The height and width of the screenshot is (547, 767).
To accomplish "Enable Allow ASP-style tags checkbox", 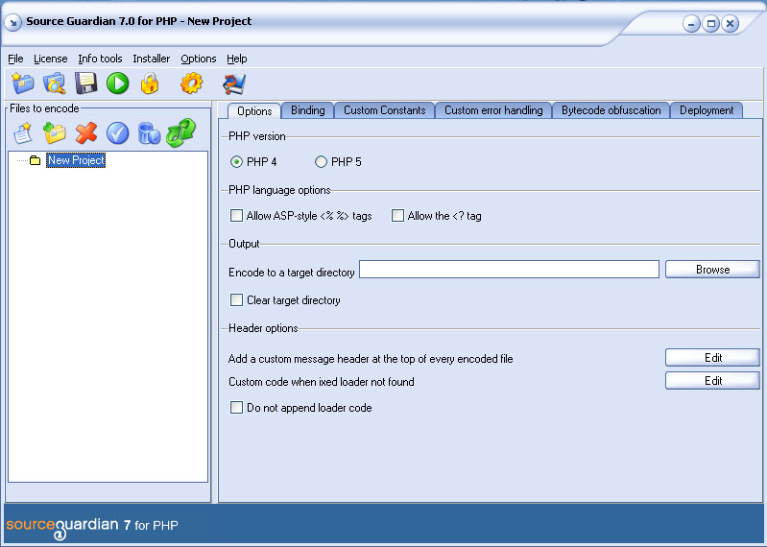I will tap(237, 216).
